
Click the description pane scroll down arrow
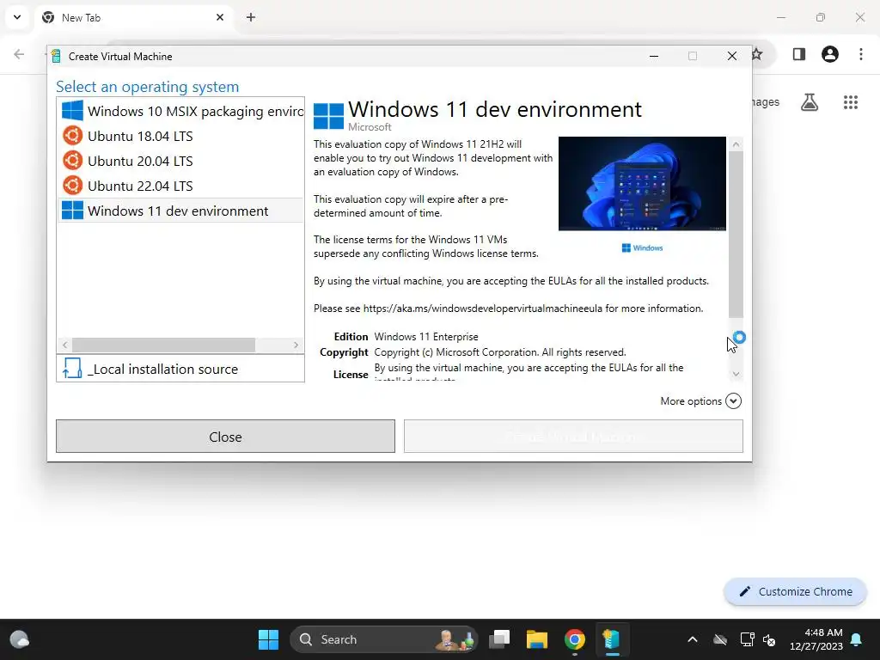pos(736,374)
